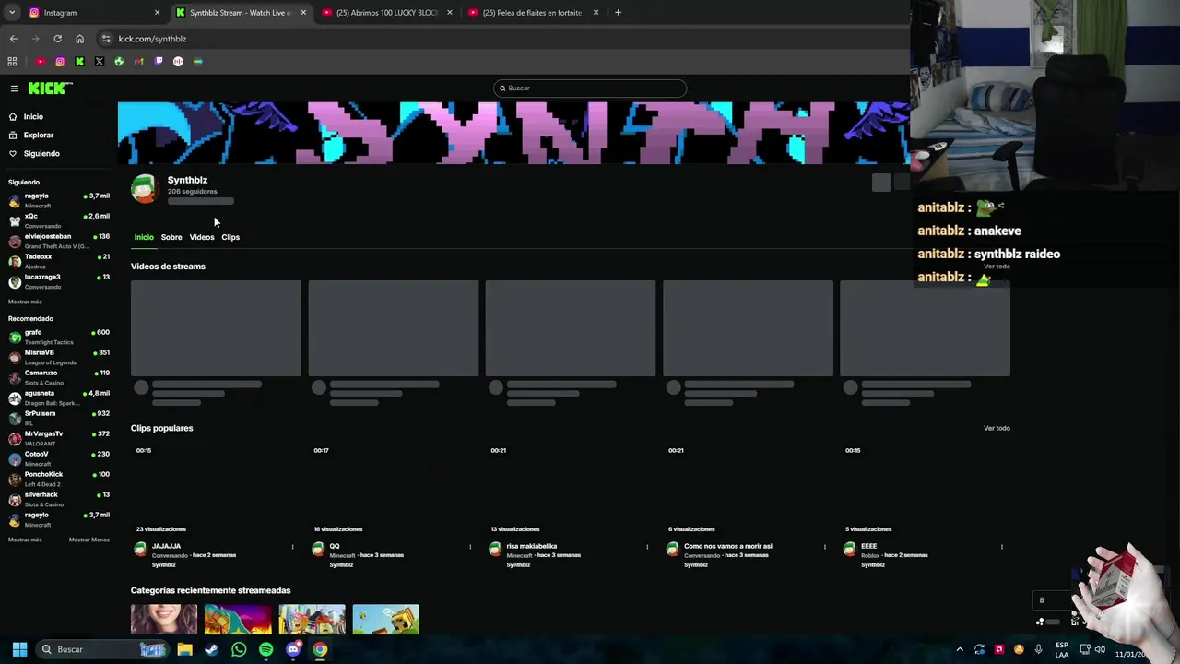Open the Kick sidebar hamburger menu
The height and width of the screenshot is (664, 1180).
tap(15, 89)
